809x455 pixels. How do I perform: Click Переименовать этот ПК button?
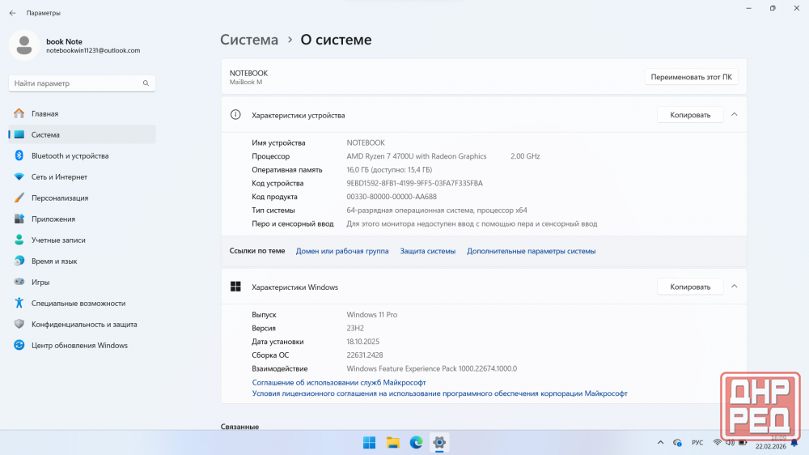(691, 77)
